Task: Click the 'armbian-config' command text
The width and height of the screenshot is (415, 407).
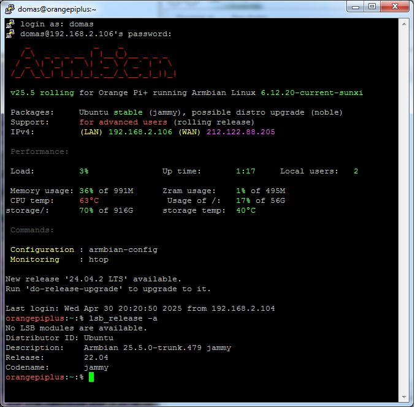Action: [x=123, y=249]
